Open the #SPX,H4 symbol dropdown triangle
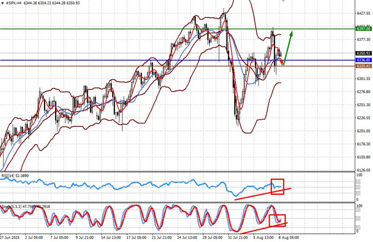The image size is (373, 242). pos(2,3)
